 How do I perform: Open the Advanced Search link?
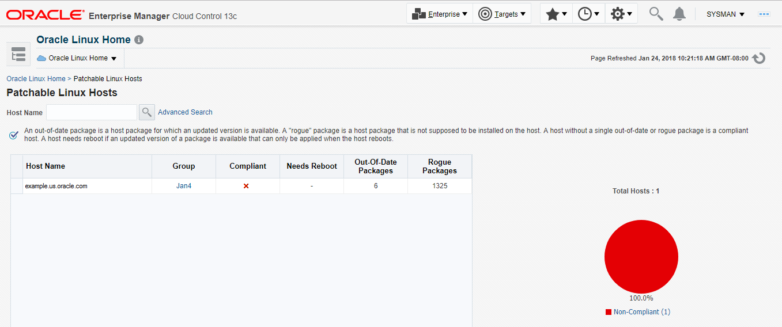185,112
